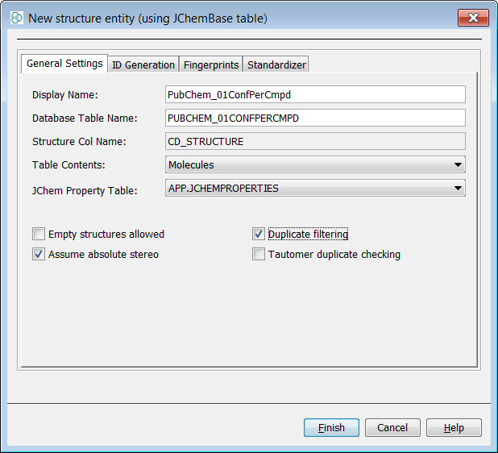The image size is (498, 453).
Task: Click the Structure Col Name field
Action: (314, 142)
